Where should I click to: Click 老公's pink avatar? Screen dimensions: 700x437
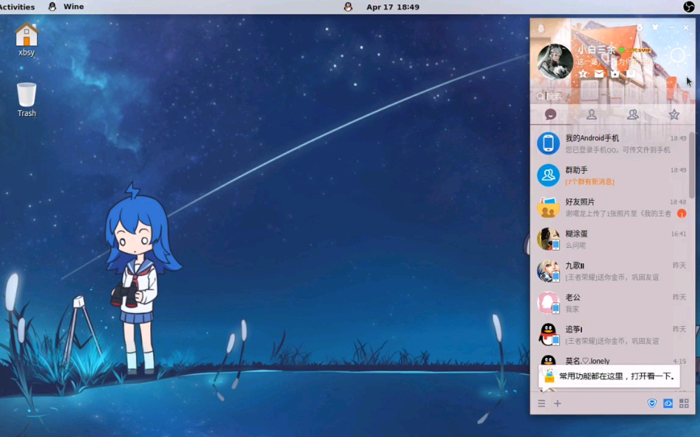pos(547,303)
